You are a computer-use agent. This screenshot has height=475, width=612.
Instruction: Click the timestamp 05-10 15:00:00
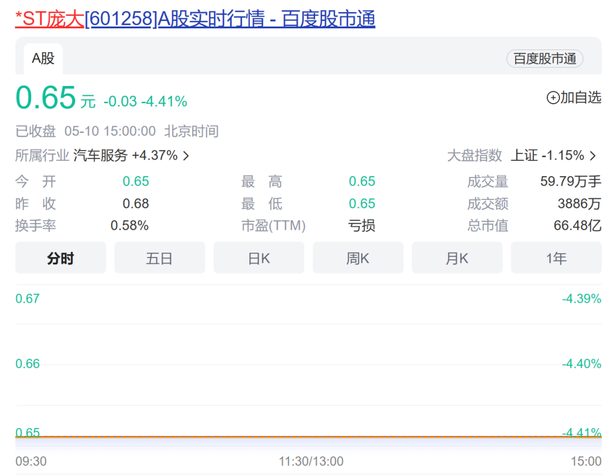pos(110,131)
